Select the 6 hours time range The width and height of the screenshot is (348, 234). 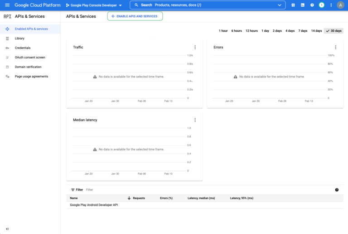coord(237,31)
